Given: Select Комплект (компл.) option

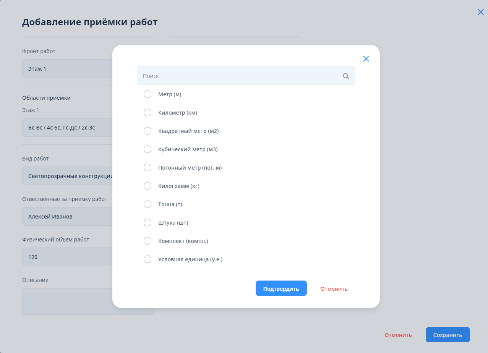Looking at the screenshot, I should pos(148,241).
